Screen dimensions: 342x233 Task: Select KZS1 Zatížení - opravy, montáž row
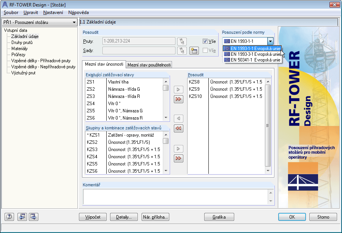124,135
